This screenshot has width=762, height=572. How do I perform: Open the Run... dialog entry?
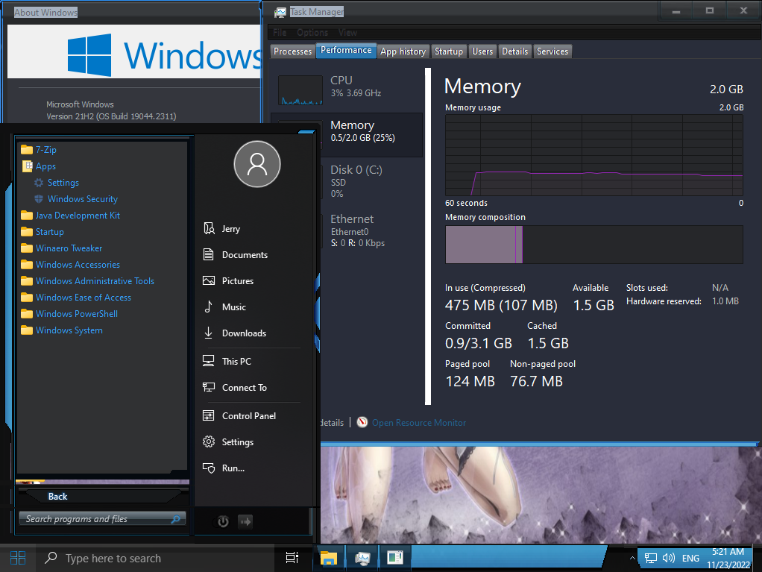point(224,468)
